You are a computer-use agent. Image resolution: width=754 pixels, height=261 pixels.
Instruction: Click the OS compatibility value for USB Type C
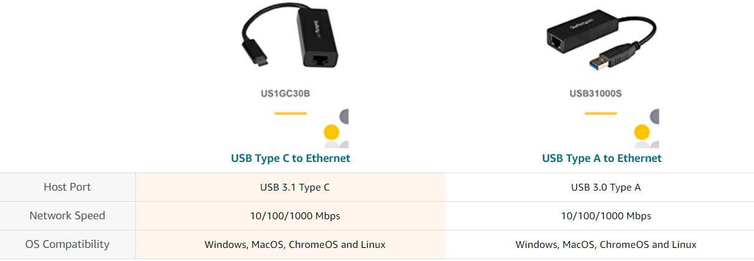tap(294, 245)
